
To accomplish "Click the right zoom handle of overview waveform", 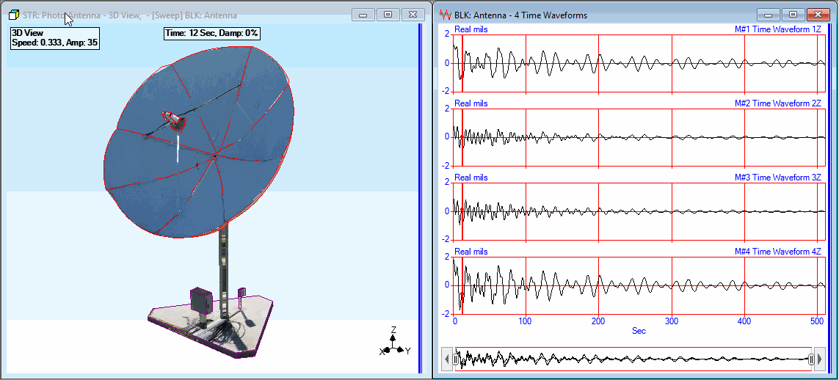I will (812, 360).
